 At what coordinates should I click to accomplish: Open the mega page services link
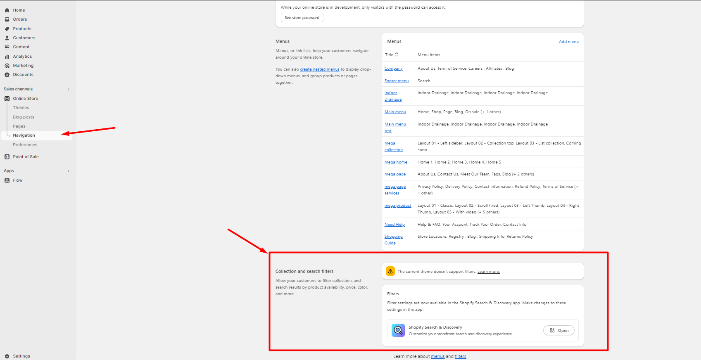click(x=395, y=190)
